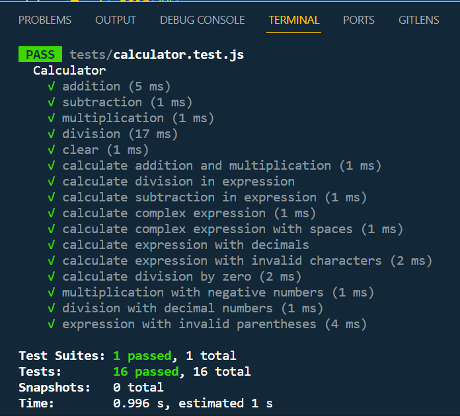
Task: Click 'multiplication with negative numbers' line
Action: 218,293
